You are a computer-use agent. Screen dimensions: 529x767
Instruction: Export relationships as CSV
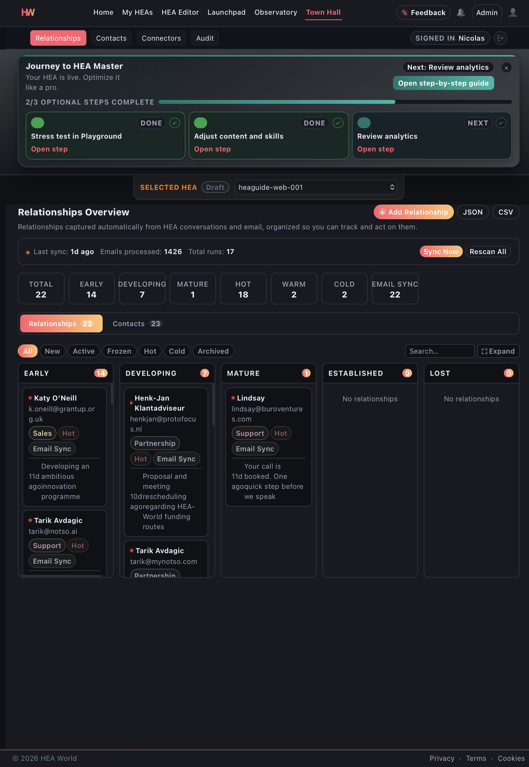point(506,212)
